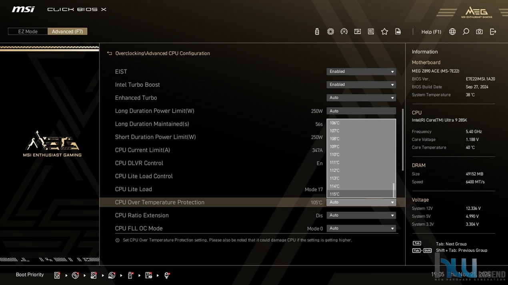
Task: Change language with the globe icon
Action: coord(452,32)
